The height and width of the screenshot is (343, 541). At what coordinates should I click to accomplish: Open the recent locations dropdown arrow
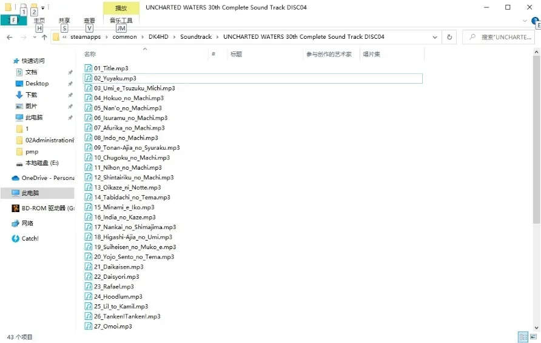[35, 37]
